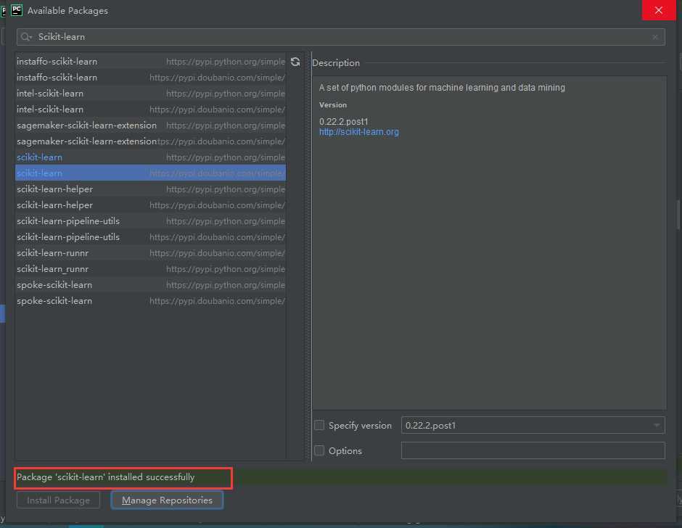The width and height of the screenshot is (682, 528).
Task: Select intel-scikit-learn from pypi.python.org
Action: (x=150, y=94)
